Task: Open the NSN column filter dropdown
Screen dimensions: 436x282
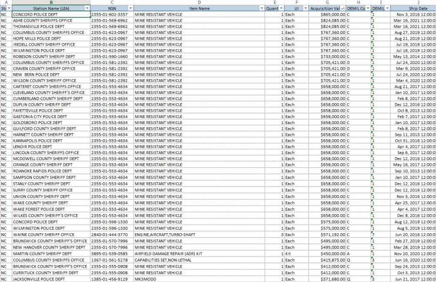Action: pos(130,8)
